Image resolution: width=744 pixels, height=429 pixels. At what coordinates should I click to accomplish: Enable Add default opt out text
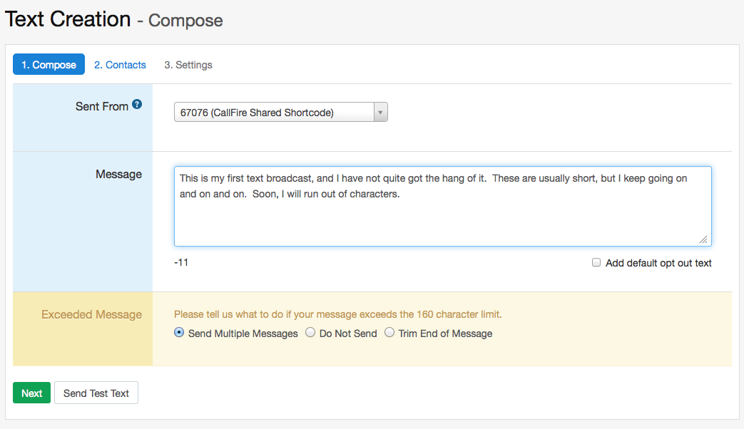click(596, 262)
